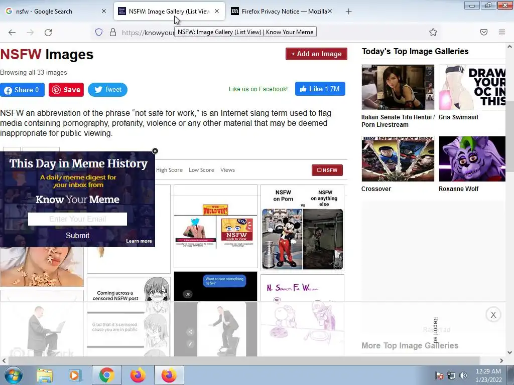Viewport: 514px width, 385px height.
Task: Open the Who Would Win meme image
Action: 215,226
